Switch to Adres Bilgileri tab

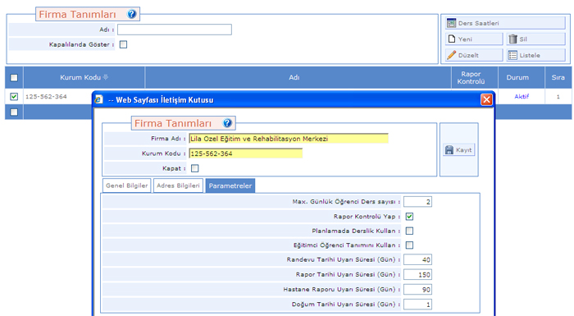pyautogui.click(x=178, y=185)
